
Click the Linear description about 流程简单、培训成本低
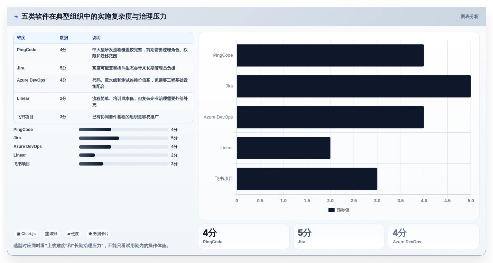coord(140,102)
